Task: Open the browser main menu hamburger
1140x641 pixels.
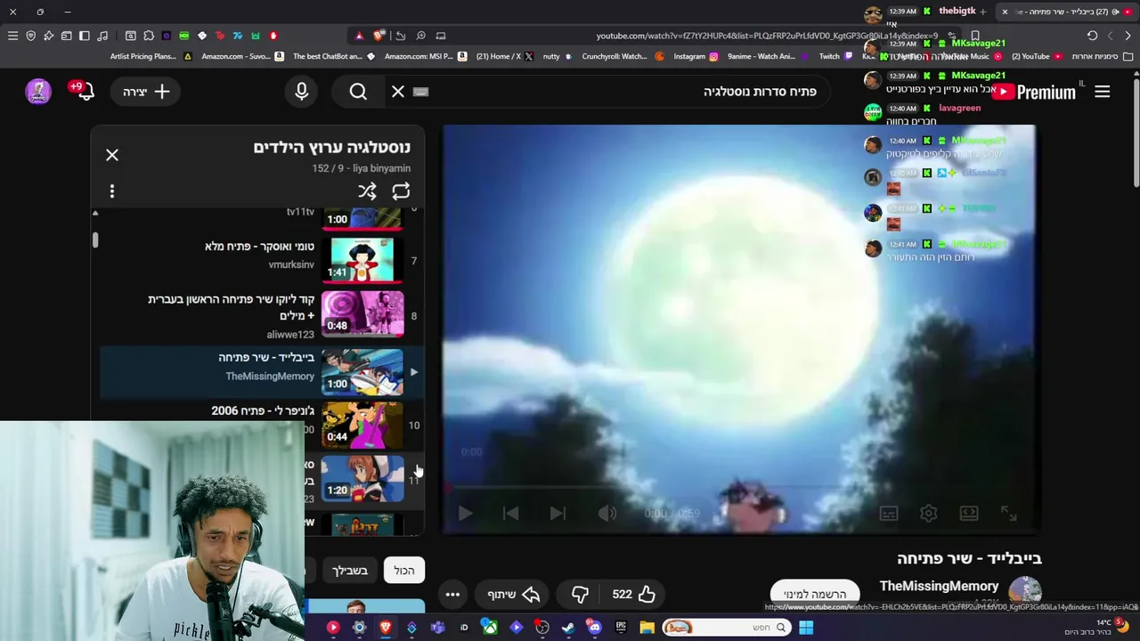Action: coord(12,36)
